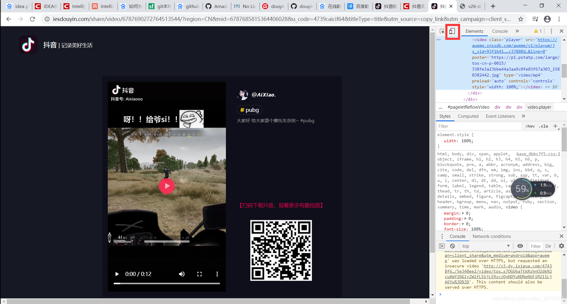The width and height of the screenshot is (567, 304).
Task: Click the #pubg hashtag button
Action: point(249,110)
